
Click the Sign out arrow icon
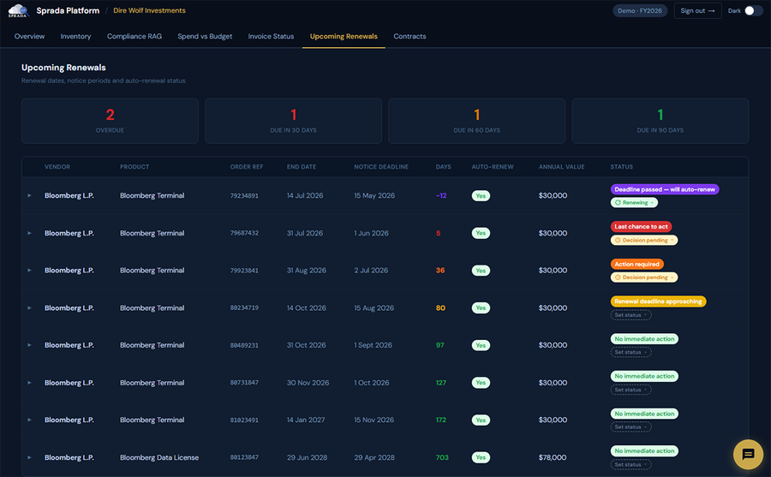712,11
